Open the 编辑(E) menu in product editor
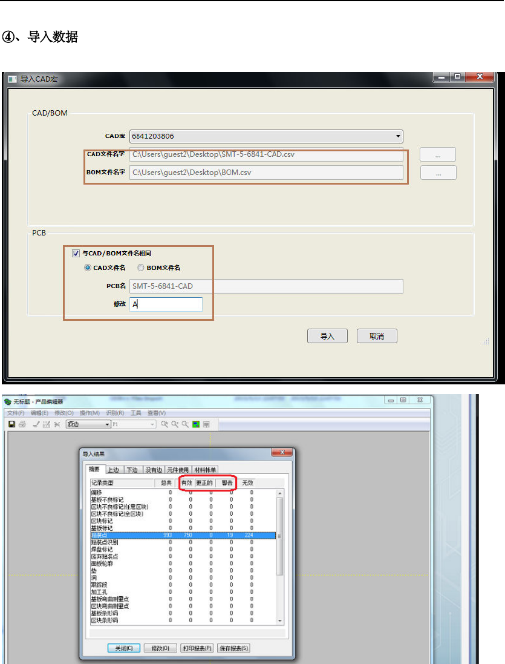The image size is (505, 664). [39, 413]
